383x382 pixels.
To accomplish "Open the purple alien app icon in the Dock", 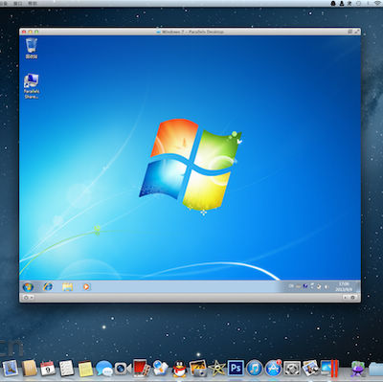I will [x=358, y=370].
